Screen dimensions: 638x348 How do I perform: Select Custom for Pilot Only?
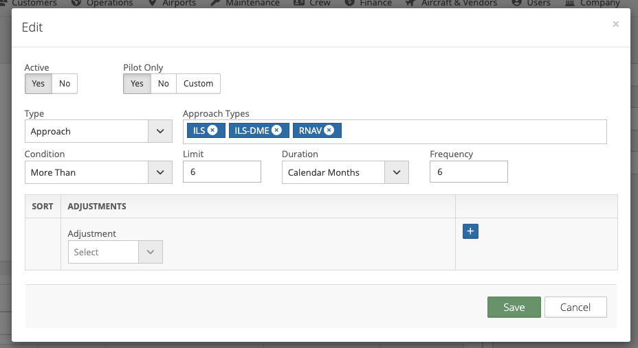coord(198,84)
